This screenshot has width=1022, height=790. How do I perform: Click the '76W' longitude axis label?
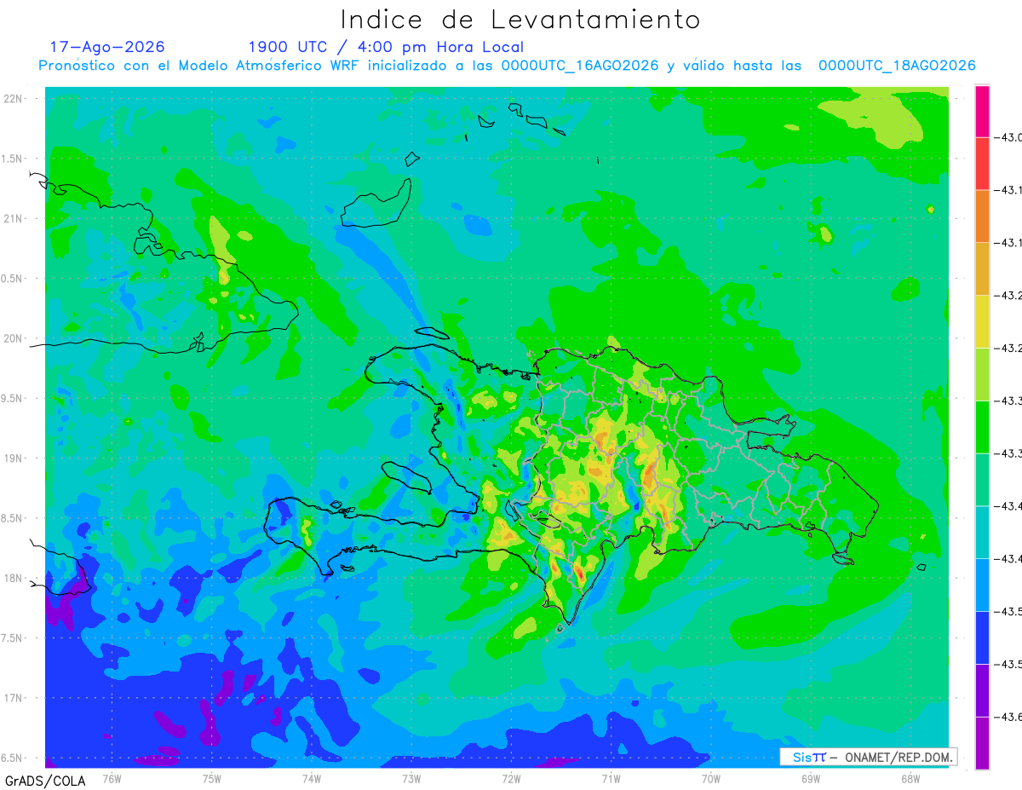tap(112, 779)
